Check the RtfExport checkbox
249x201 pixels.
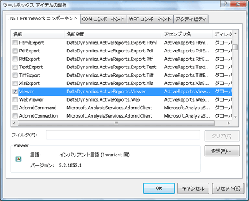[x=15, y=59]
